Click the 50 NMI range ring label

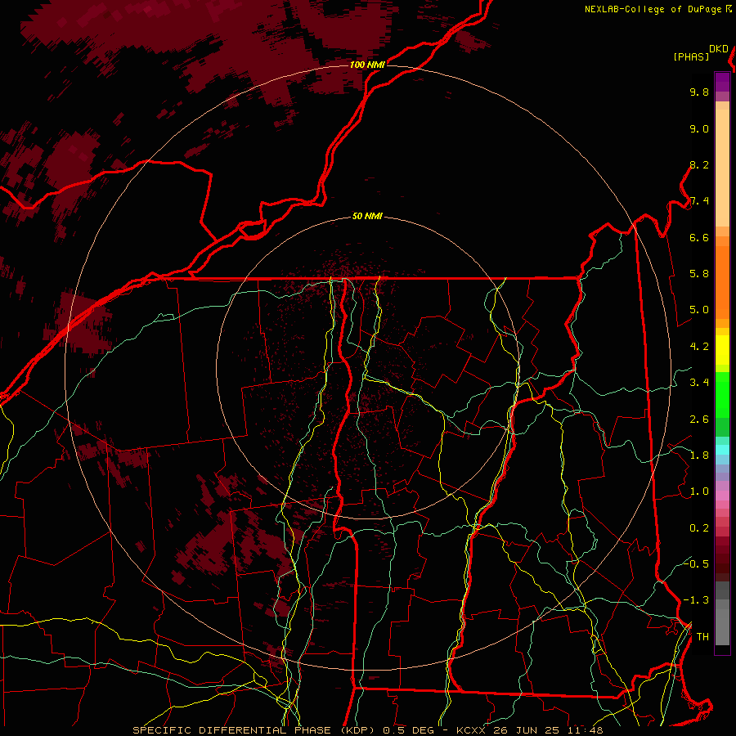pos(367,216)
